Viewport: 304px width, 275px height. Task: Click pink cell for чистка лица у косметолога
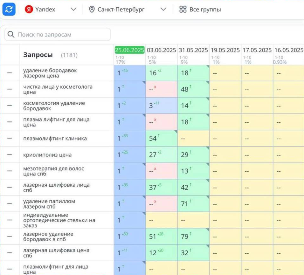(x=162, y=89)
